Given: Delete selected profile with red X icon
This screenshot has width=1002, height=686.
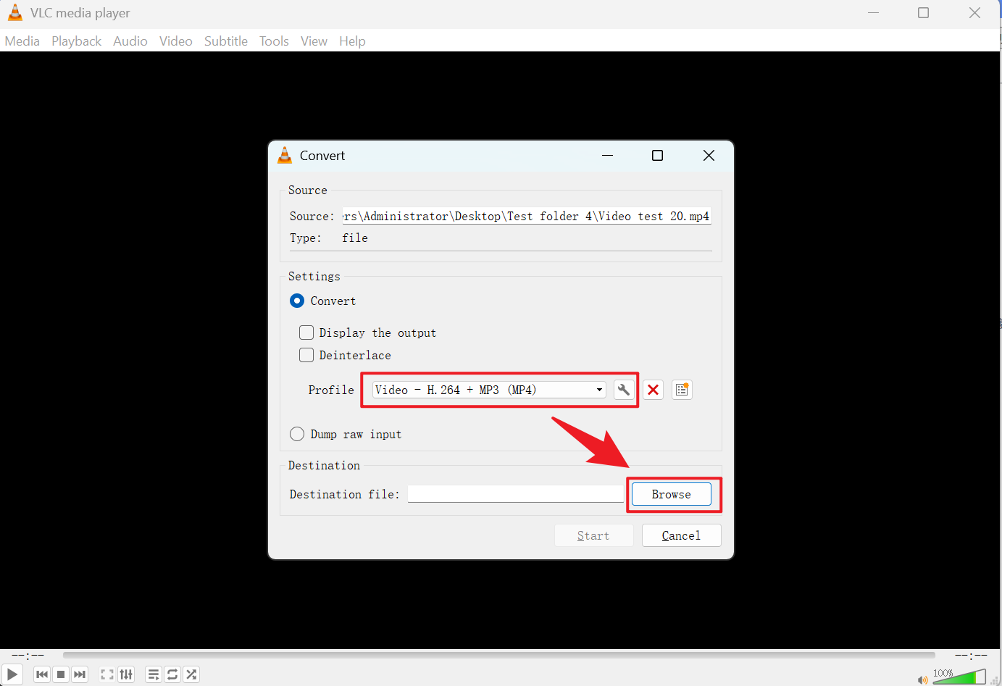Looking at the screenshot, I should (653, 390).
